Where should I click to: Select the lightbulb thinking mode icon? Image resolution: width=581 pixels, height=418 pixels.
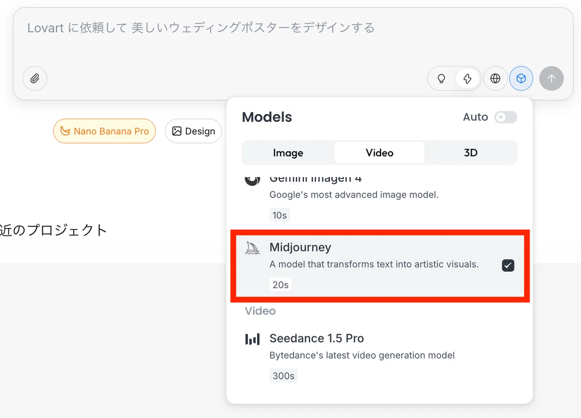[x=441, y=78]
